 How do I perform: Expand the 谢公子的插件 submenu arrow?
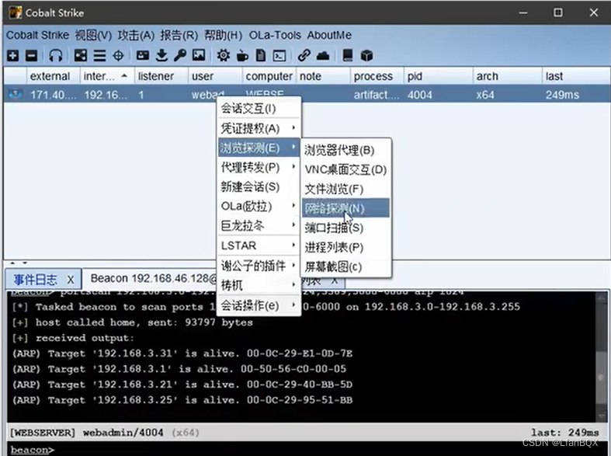coord(293,265)
